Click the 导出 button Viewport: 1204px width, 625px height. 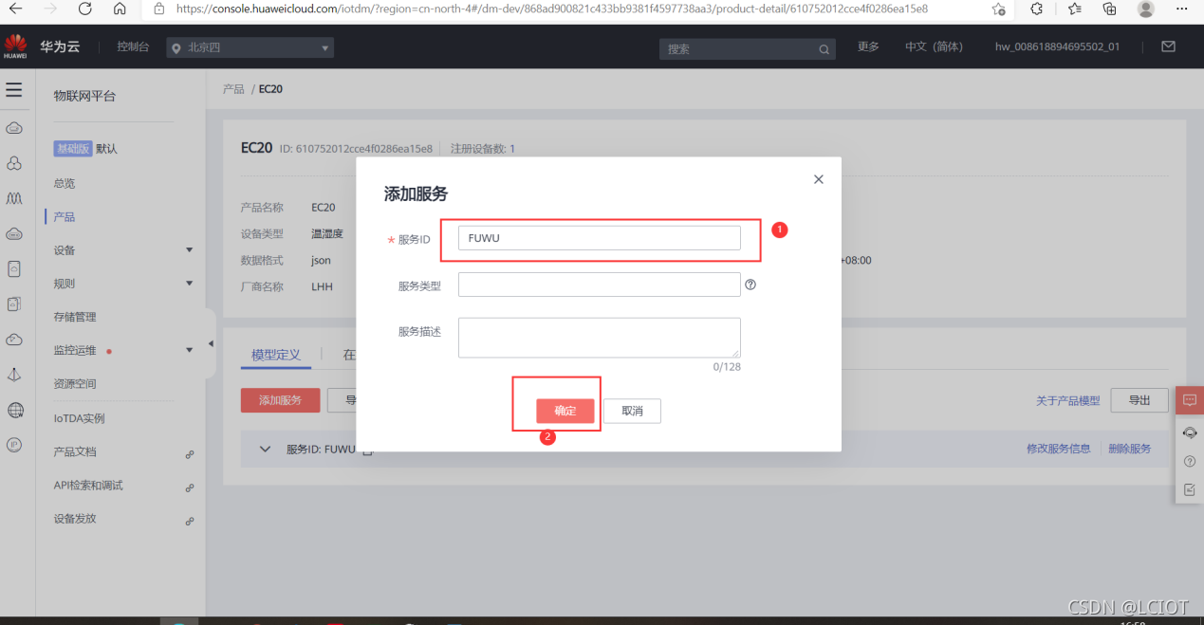(1139, 400)
